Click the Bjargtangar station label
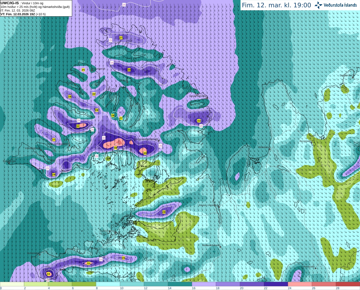The height and width of the screenshot is (290, 360). (10, 161)
